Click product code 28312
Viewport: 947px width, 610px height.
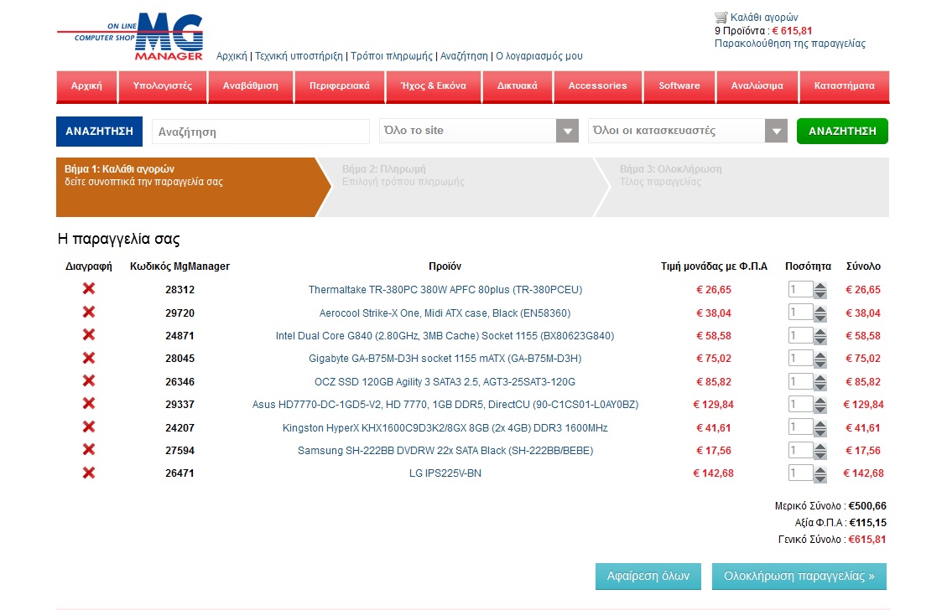(x=180, y=290)
